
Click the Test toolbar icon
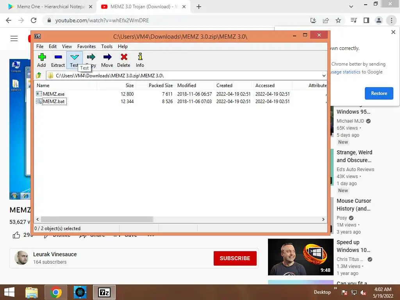(x=75, y=60)
